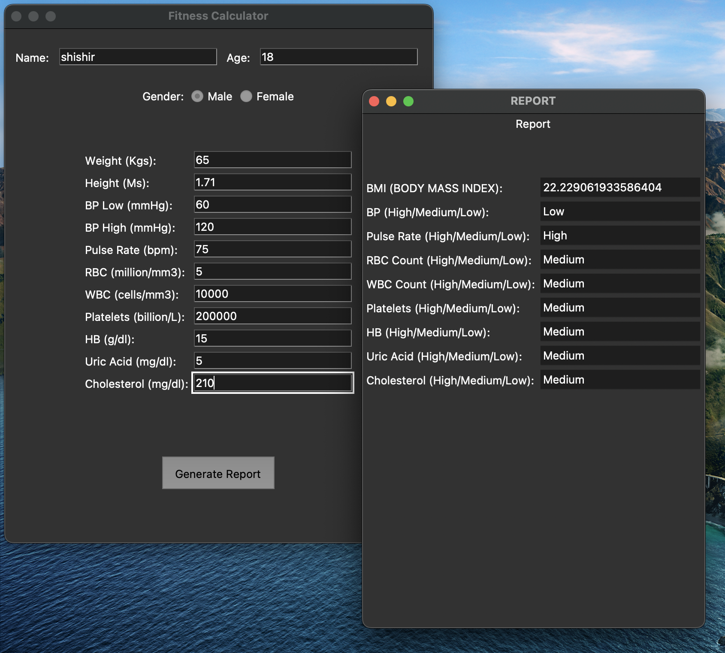Click the BP Low (mmHg) field
The width and height of the screenshot is (725, 653).
tap(273, 204)
